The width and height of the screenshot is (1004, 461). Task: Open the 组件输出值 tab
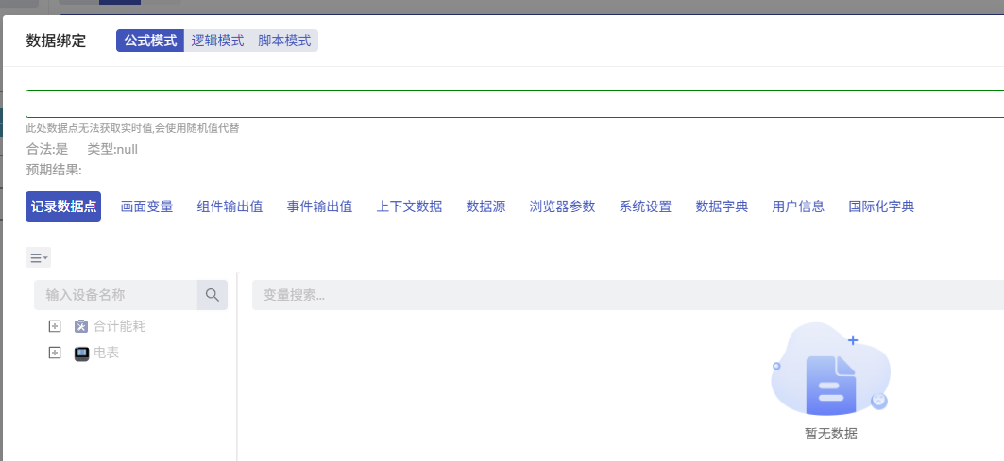(230, 206)
